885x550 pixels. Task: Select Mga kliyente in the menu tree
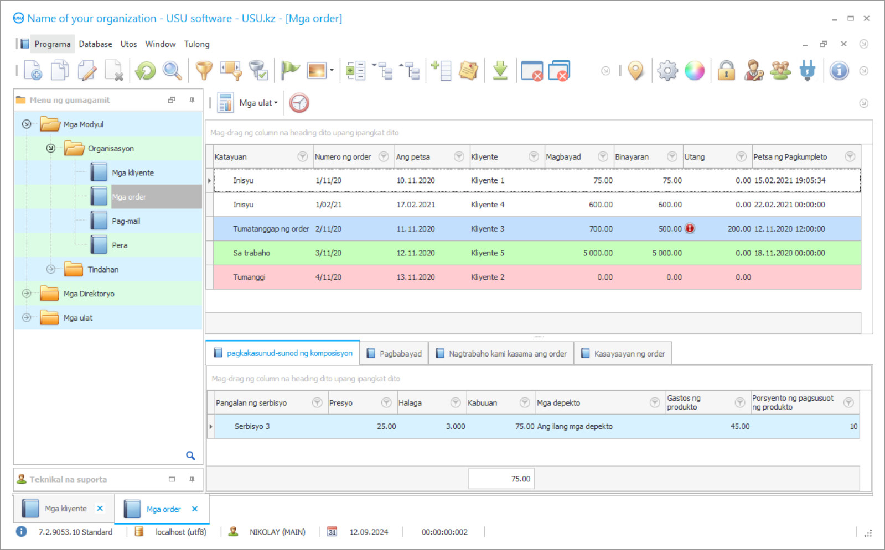click(x=132, y=172)
